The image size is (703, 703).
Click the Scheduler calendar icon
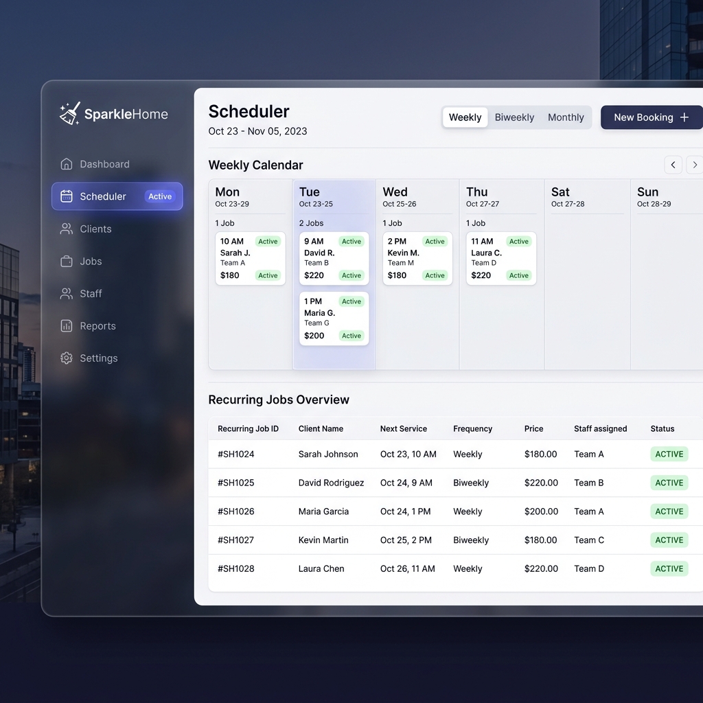67,196
